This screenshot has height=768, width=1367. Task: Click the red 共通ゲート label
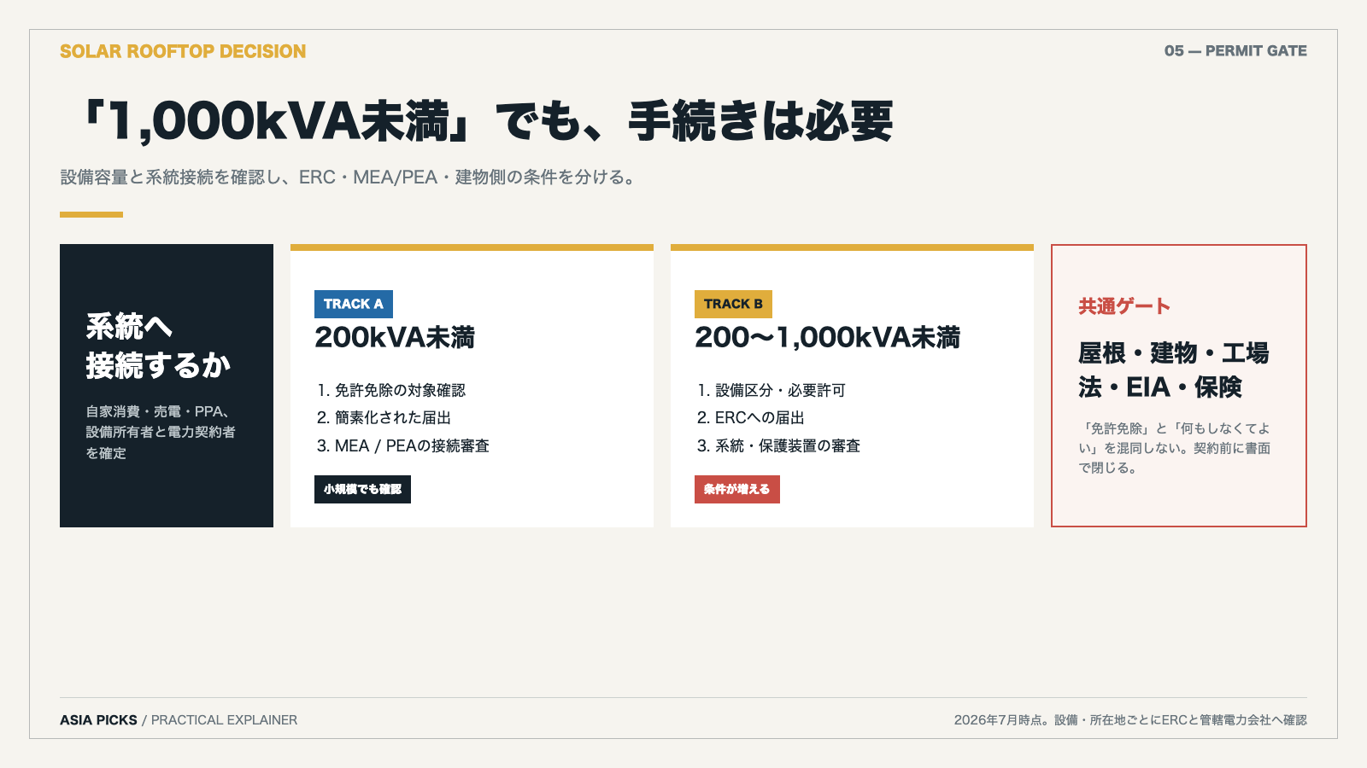(x=1124, y=306)
